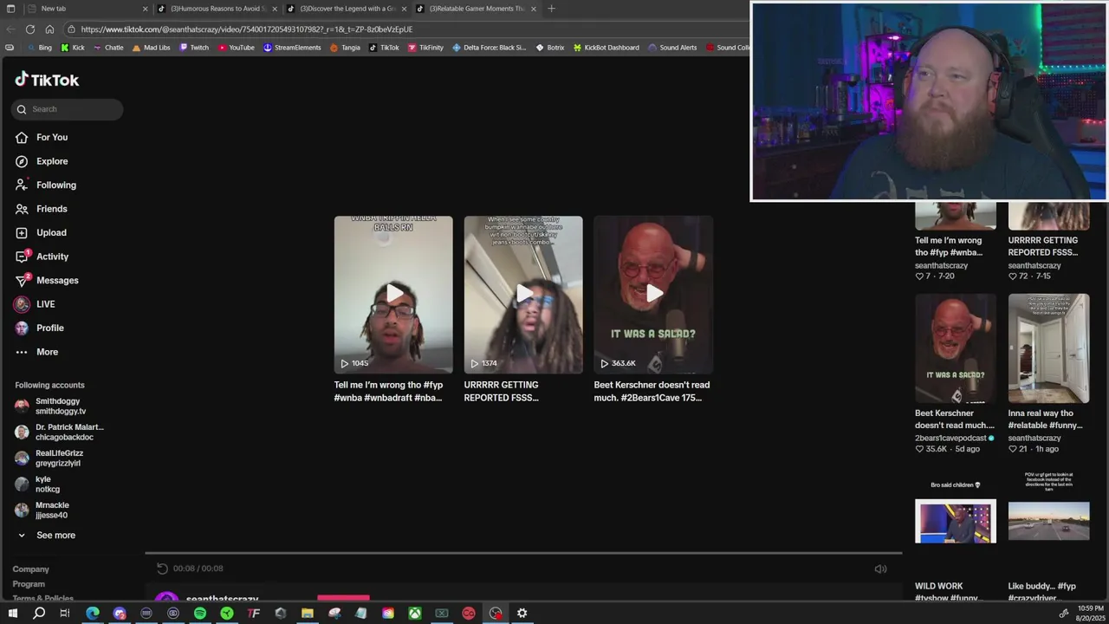Play the 'URRRRR GETTING REPORTED' center video
This screenshot has width=1109, height=624.
tap(523, 295)
